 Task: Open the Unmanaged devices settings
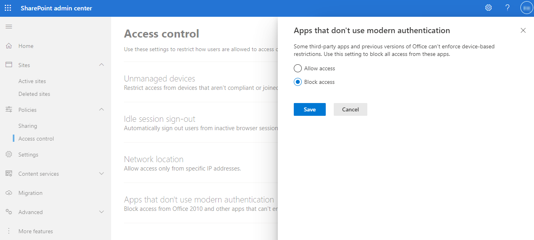click(x=159, y=78)
